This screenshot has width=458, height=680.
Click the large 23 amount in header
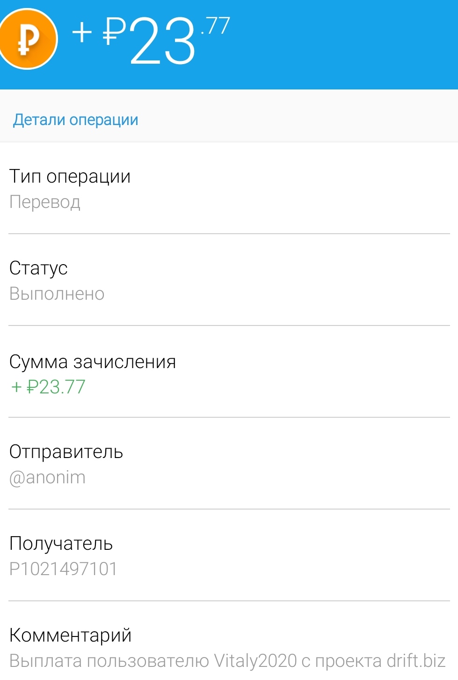(162, 41)
